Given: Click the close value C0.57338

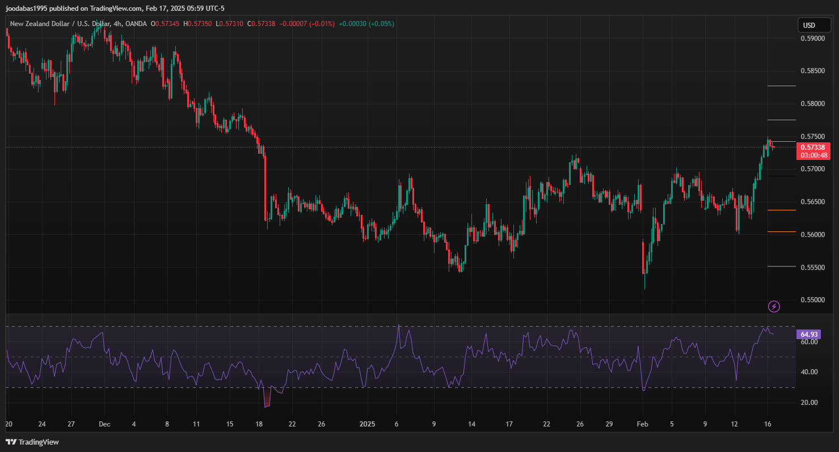Looking at the screenshot, I should (x=262, y=24).
